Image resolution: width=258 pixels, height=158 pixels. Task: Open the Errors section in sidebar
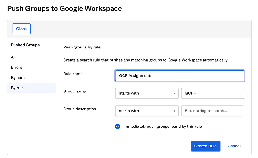(x=16, y=67)
